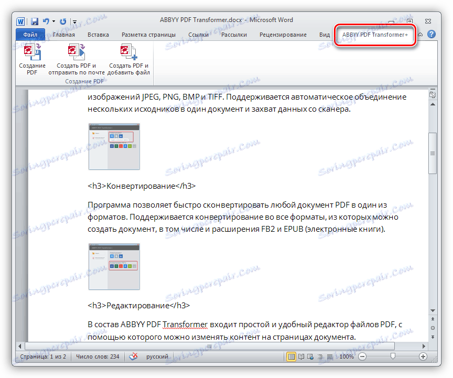453x378 pixels.
Task: Click the Word application icon in title bar
Action: 20,21
